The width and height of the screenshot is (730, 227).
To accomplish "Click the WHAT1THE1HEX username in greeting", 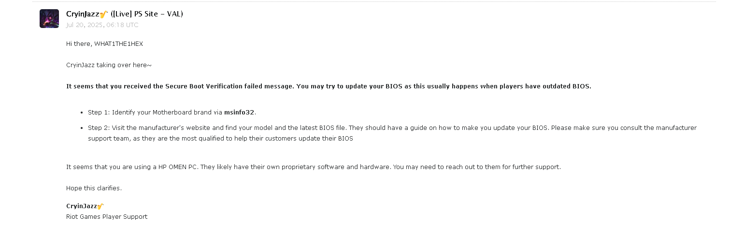I will [x=118, y=44].
